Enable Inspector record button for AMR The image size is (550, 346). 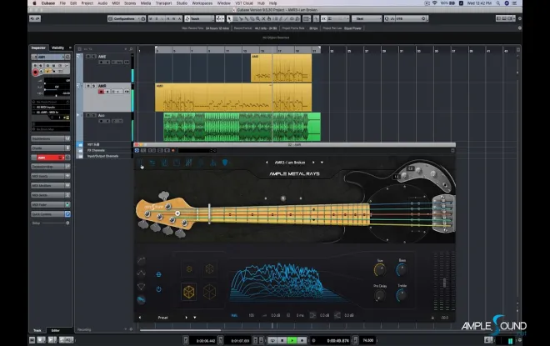35,73
